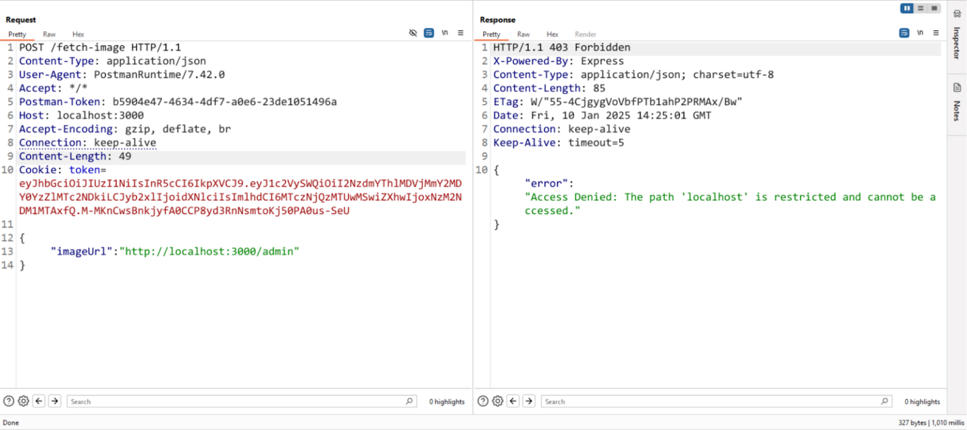Open the Response panel hamburger options menu
The image size is (967, 430).
point(936,33)
